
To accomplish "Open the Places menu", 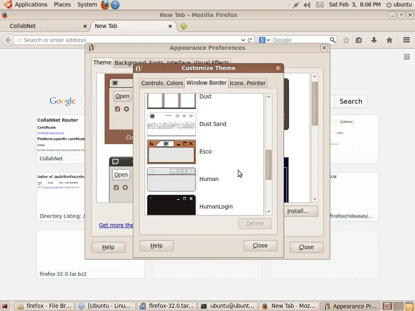I will (62, 4).
